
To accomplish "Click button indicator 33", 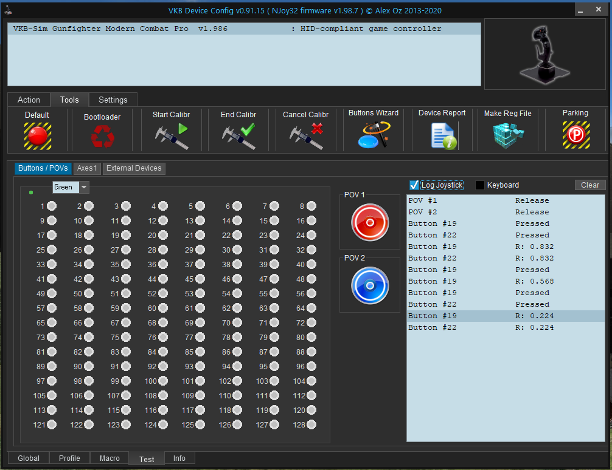I will [52, 264].
